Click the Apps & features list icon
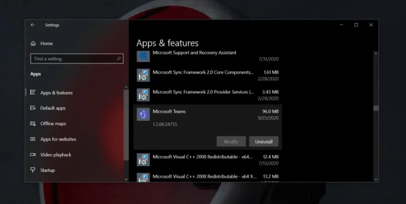 pos(33,92)
